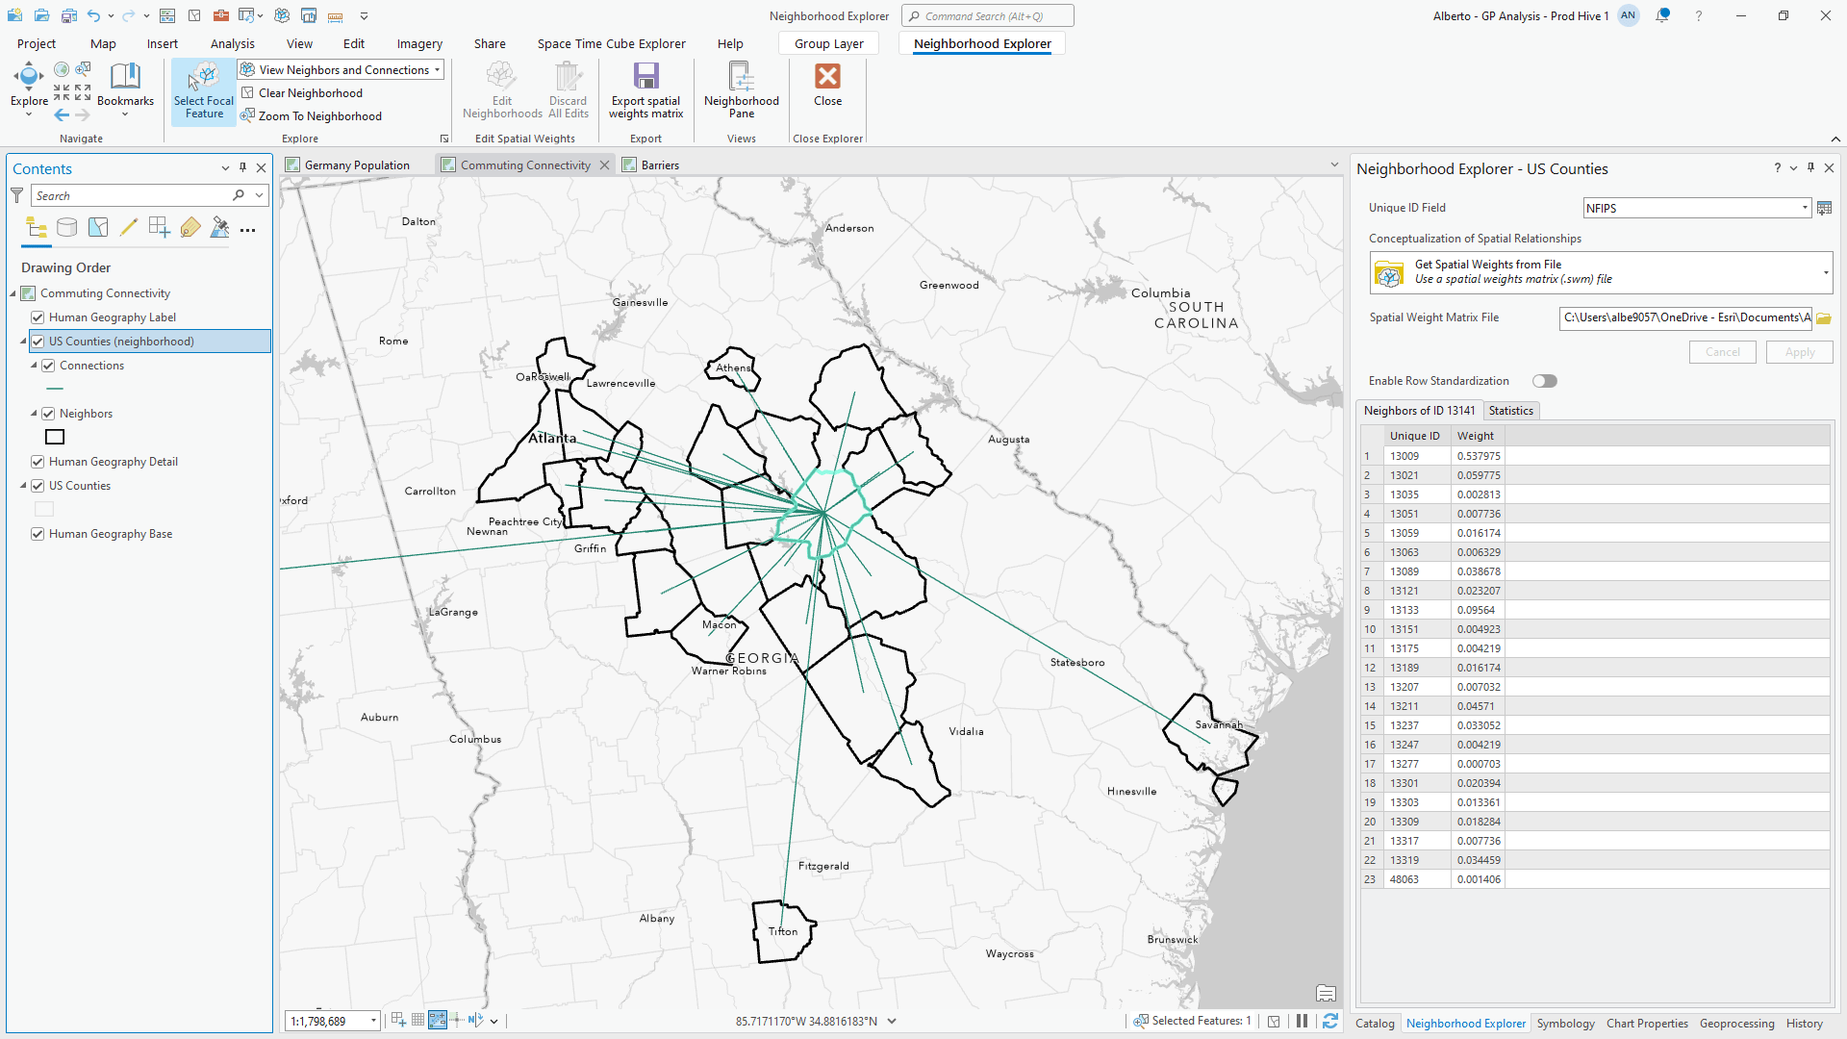Click the line symbol swatch under Connections
Image resolution: width=1847 pixels, height=1039 pixels.
54,389
